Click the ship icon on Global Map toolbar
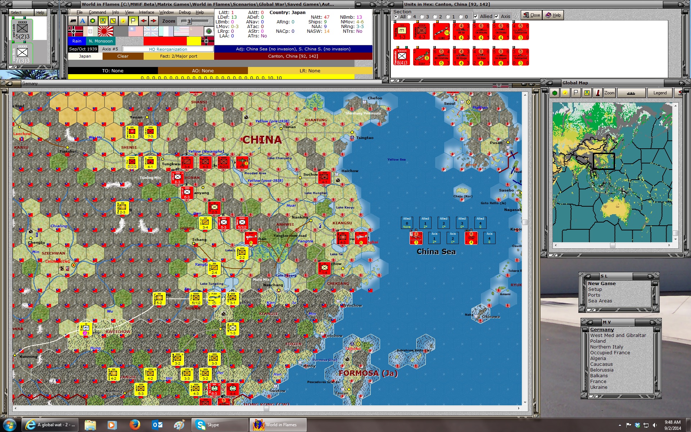 click(631, 93)
